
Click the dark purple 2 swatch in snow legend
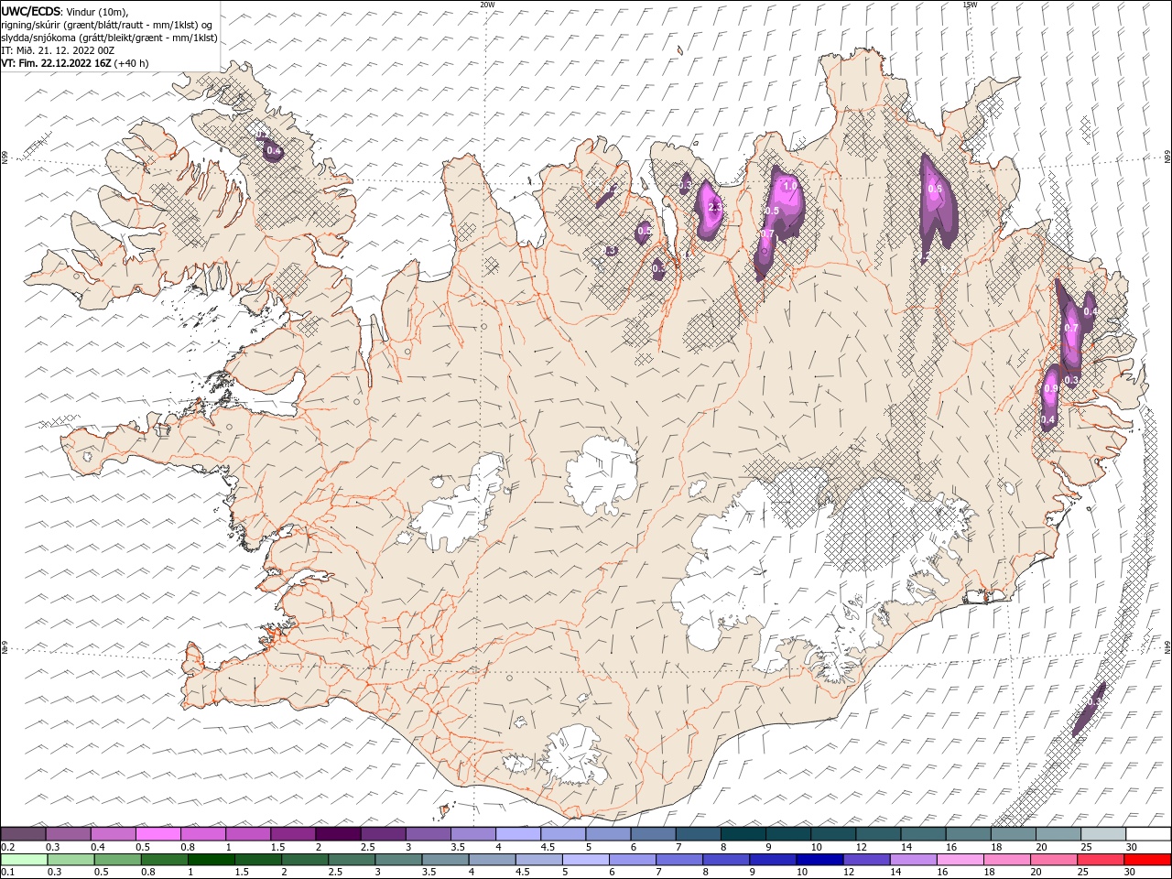click(339, 834)
